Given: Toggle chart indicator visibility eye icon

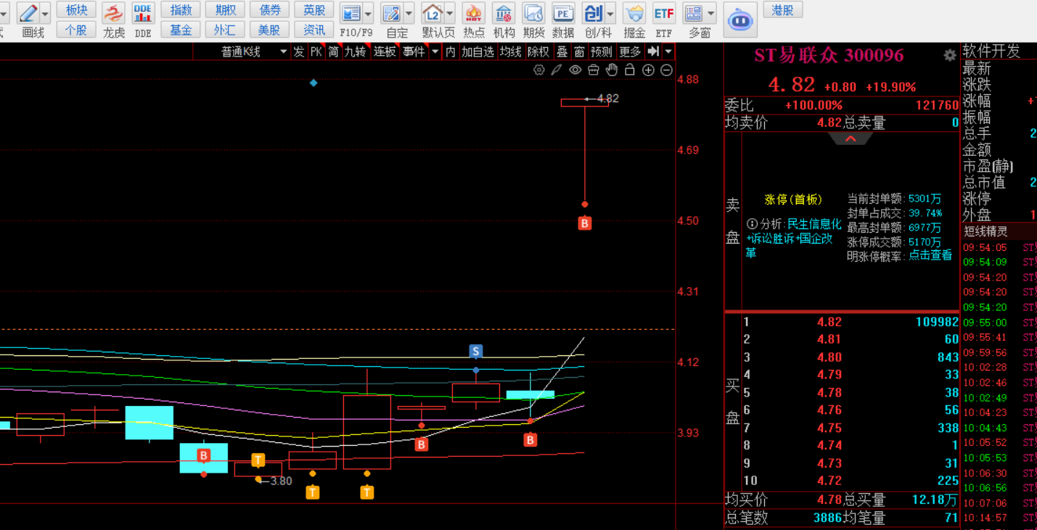Looking at the screenshot, I should pyautogui.click(x=575, y=70).
